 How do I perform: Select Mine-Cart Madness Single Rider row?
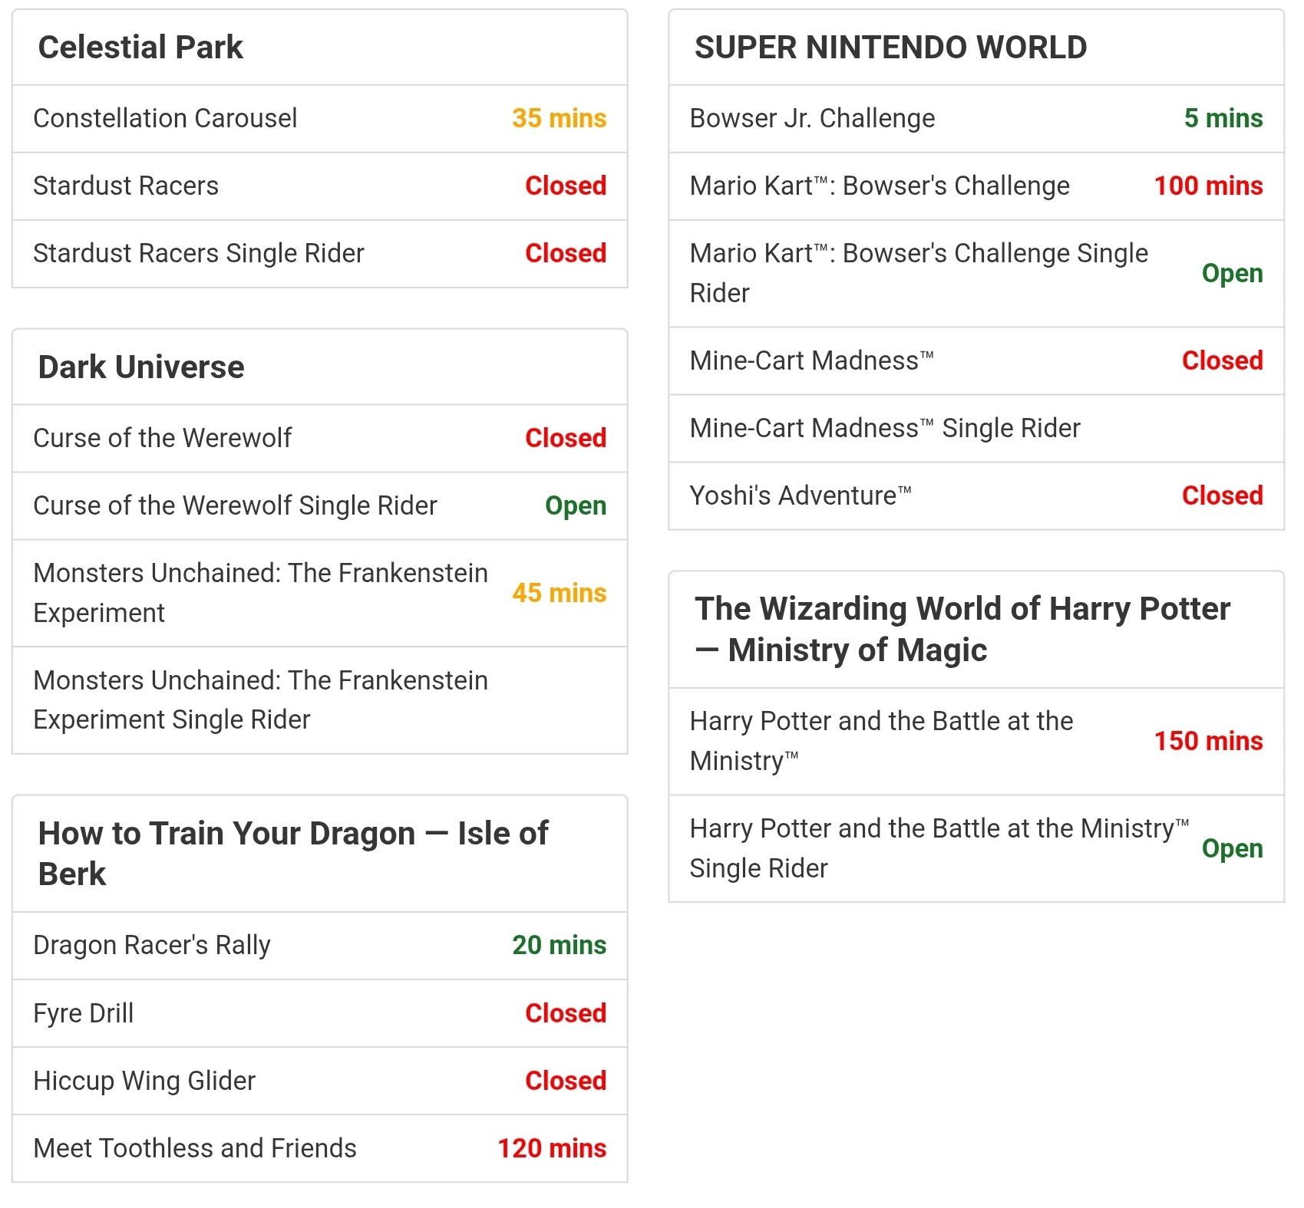pyautogui.click(x=976, y=429)
